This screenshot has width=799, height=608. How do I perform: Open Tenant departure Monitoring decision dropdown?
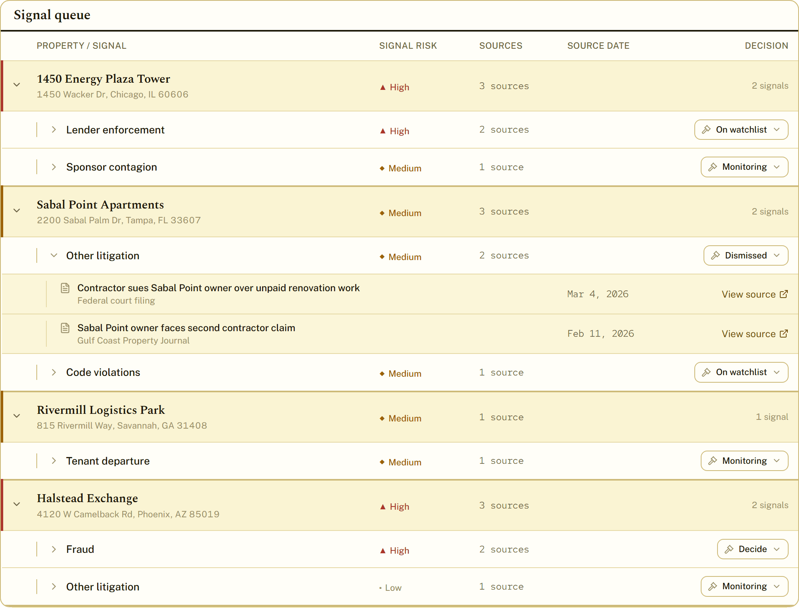coord(744,461)
